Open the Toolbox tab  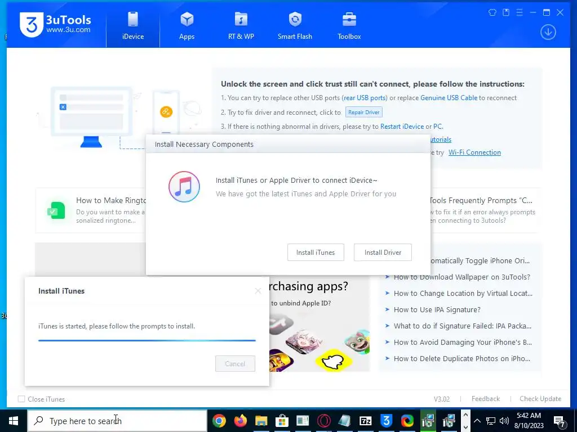(x=349, y=26)
